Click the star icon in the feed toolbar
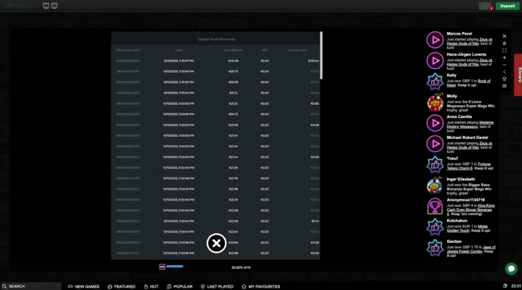The height and width of the screenshot is (290, 522). pyautogui.click(x=504, y=43)
